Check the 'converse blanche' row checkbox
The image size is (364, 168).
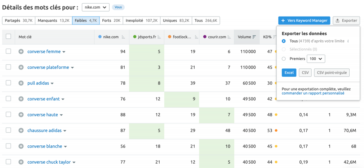pyautogui.click(x=8, y=146)
